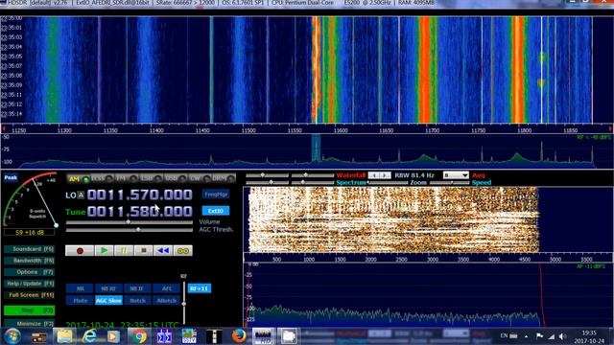The image size is (614, 345).
Task: Click the green Stop [F2] button
Action: pyautogui.click(x=30, y=310)
